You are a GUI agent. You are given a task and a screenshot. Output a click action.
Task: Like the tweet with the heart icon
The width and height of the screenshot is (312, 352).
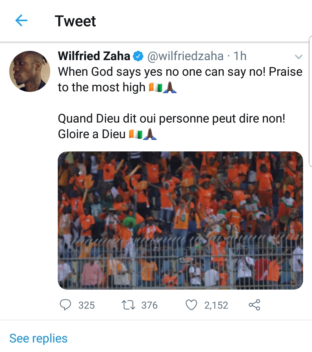tap(191, 305)
